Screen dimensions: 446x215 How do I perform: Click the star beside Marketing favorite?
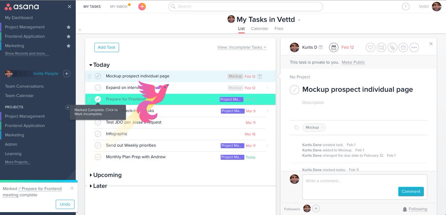[68, 46]
